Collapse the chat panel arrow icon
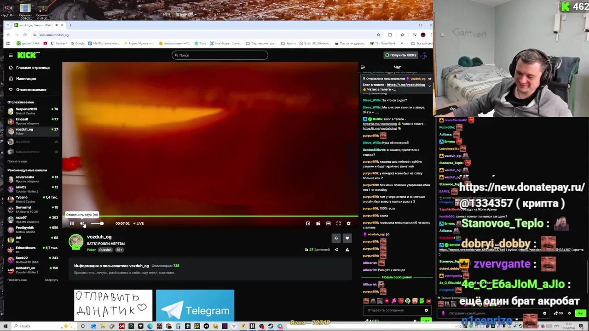 pyautogui.click(x=363, y=67)
